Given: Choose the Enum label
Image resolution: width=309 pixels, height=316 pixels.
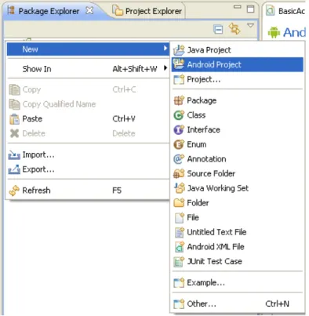Looking at the screenshot, I should point(197,144).
